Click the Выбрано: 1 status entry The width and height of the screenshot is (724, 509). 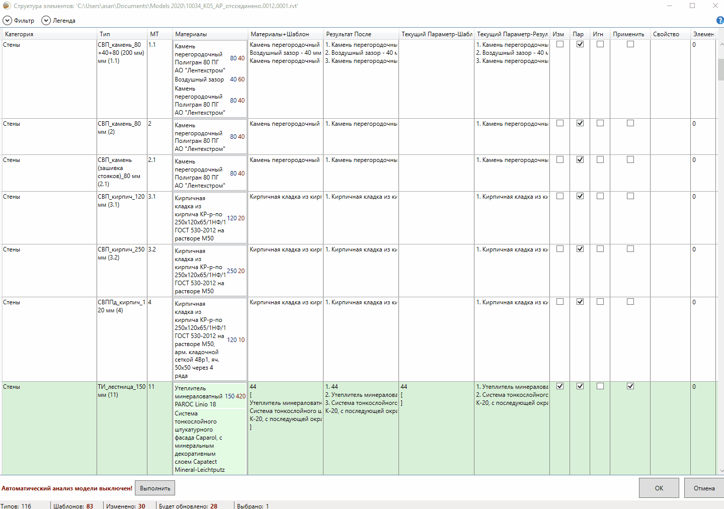[x=253, y=506]
